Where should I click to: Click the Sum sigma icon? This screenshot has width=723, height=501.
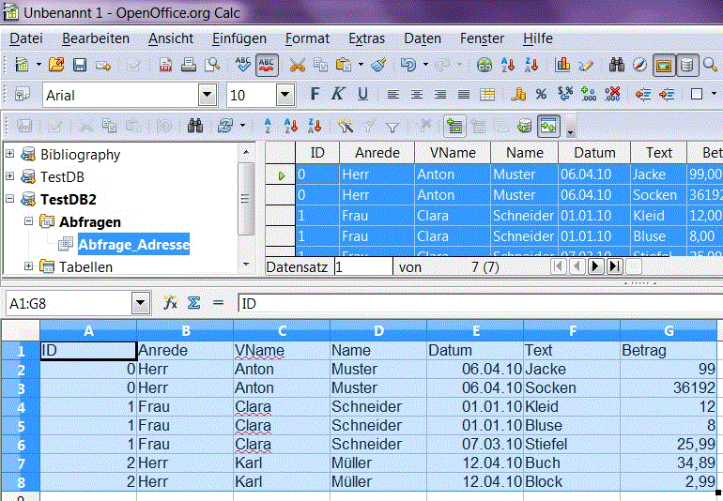pyautogui.click(x=193, y=303)
